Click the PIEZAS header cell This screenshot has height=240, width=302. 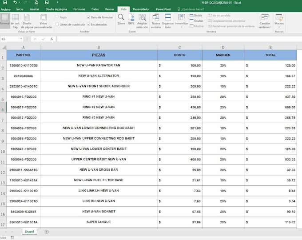(99, 55)
